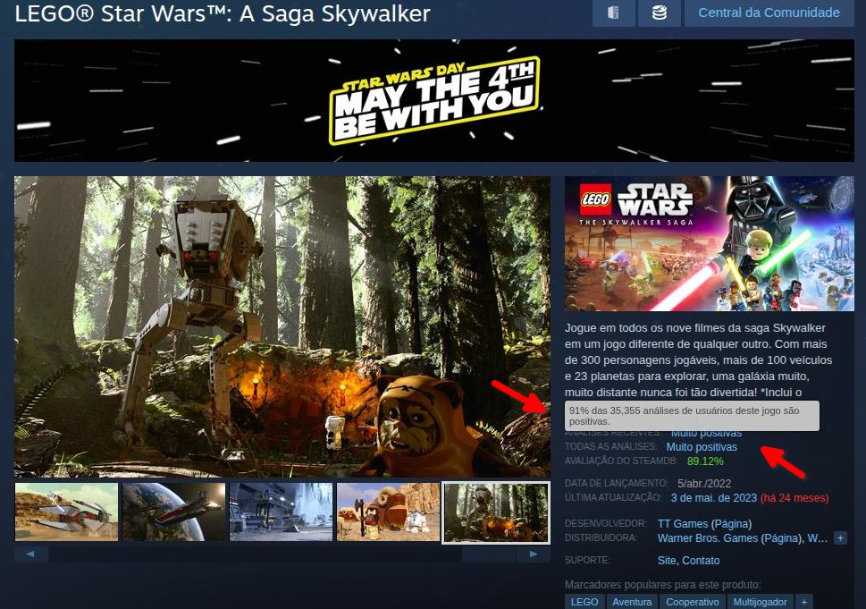866x609 pixels.
Task: Click the thumbnail strip scrollbar handle
Action: coord(489,554)
